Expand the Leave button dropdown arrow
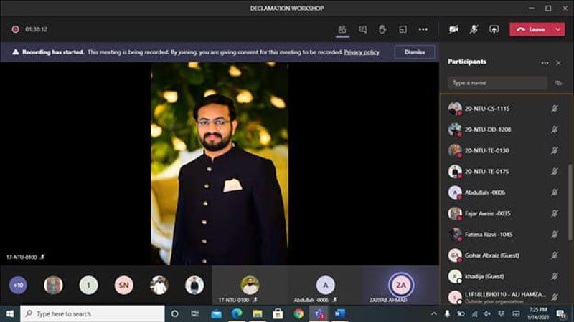574x322 pixels. click(x=558, y=29)
